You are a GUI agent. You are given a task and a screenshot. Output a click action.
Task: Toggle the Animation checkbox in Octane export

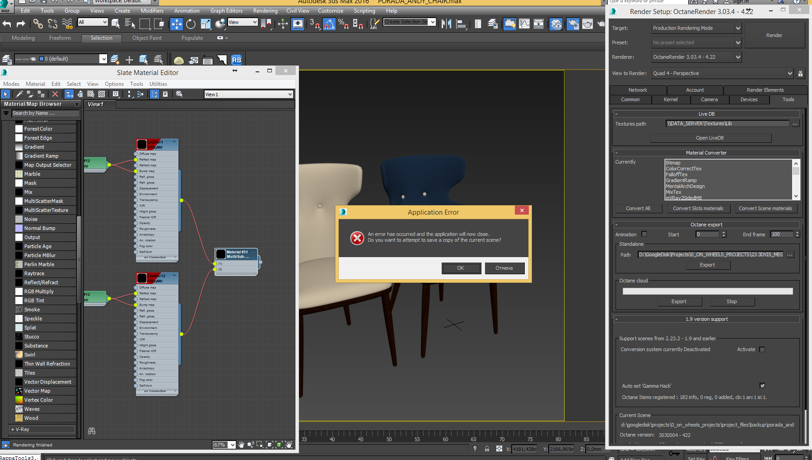point(644,234)
